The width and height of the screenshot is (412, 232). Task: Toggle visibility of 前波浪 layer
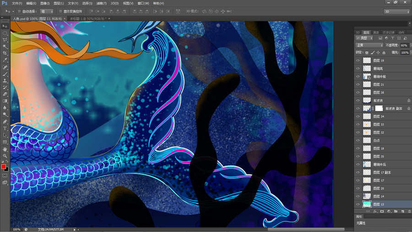point(358,100)
